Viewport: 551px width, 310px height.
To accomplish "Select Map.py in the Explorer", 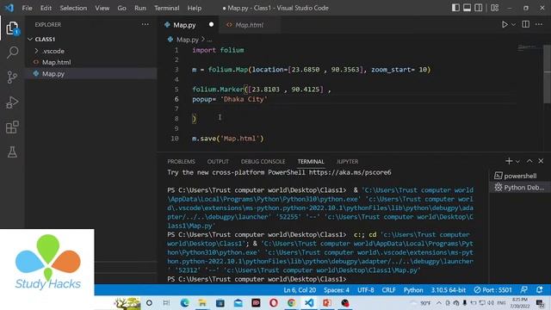I will [90, 73].
